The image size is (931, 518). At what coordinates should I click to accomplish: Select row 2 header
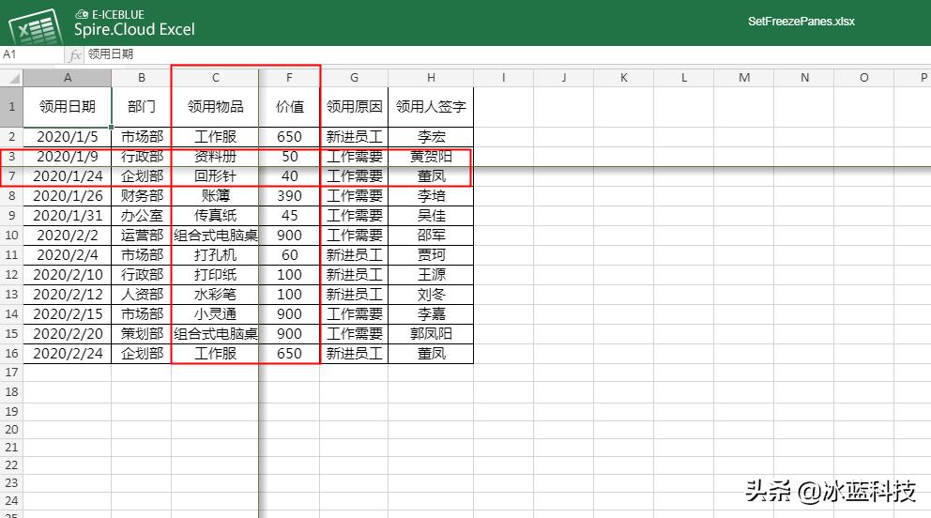click(11, 136)
